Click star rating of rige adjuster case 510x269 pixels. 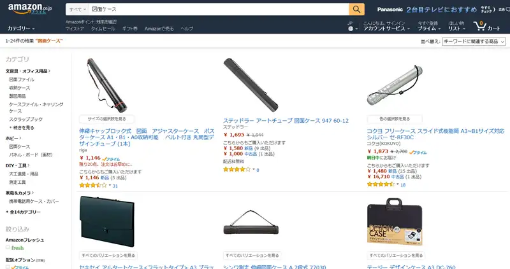tap(93, 186)
